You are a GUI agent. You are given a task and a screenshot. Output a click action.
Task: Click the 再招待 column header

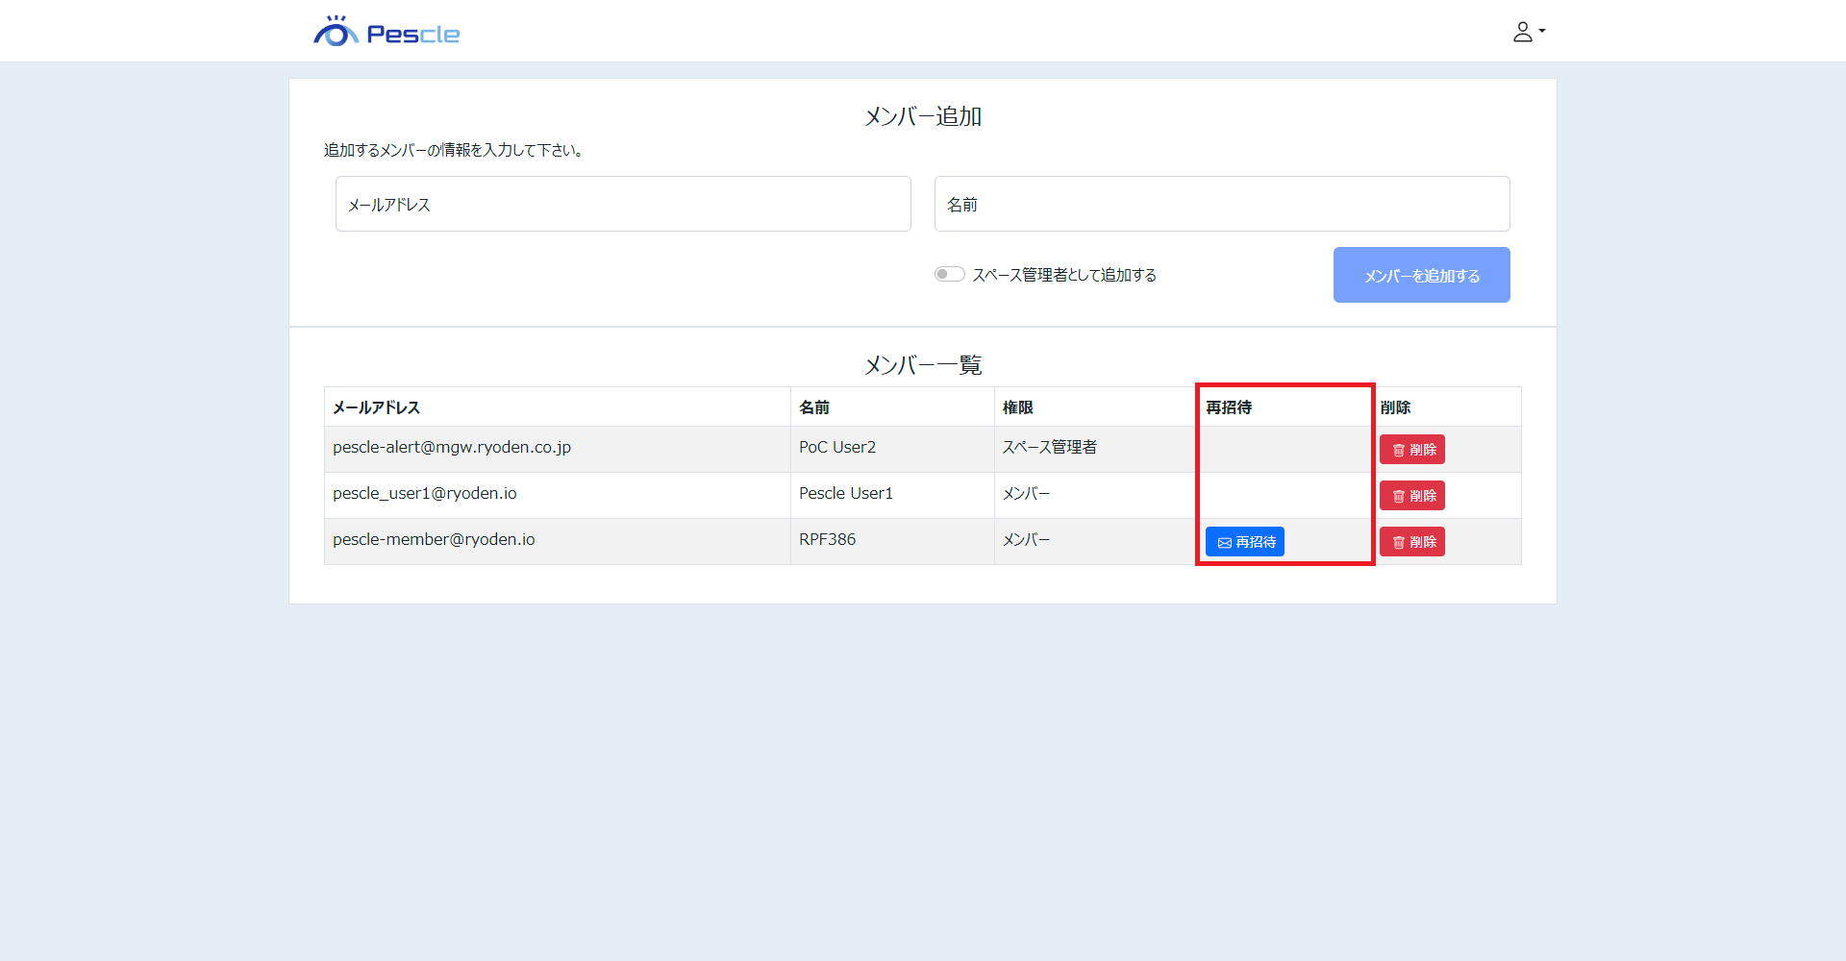click(1229, 407)
